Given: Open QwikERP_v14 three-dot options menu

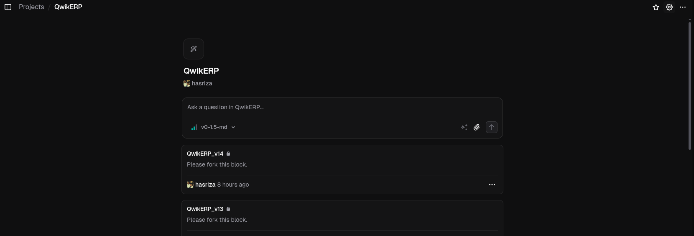Looking at the screenshot, I should (x=492, y=185).
